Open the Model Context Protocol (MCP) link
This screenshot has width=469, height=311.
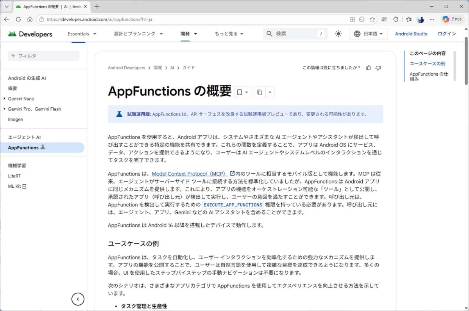coord(190,174)
